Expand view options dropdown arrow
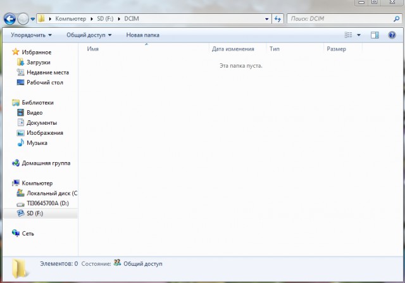Image resolution: width=405 pixels, height=283 pixels. click(x=359, y=35)
